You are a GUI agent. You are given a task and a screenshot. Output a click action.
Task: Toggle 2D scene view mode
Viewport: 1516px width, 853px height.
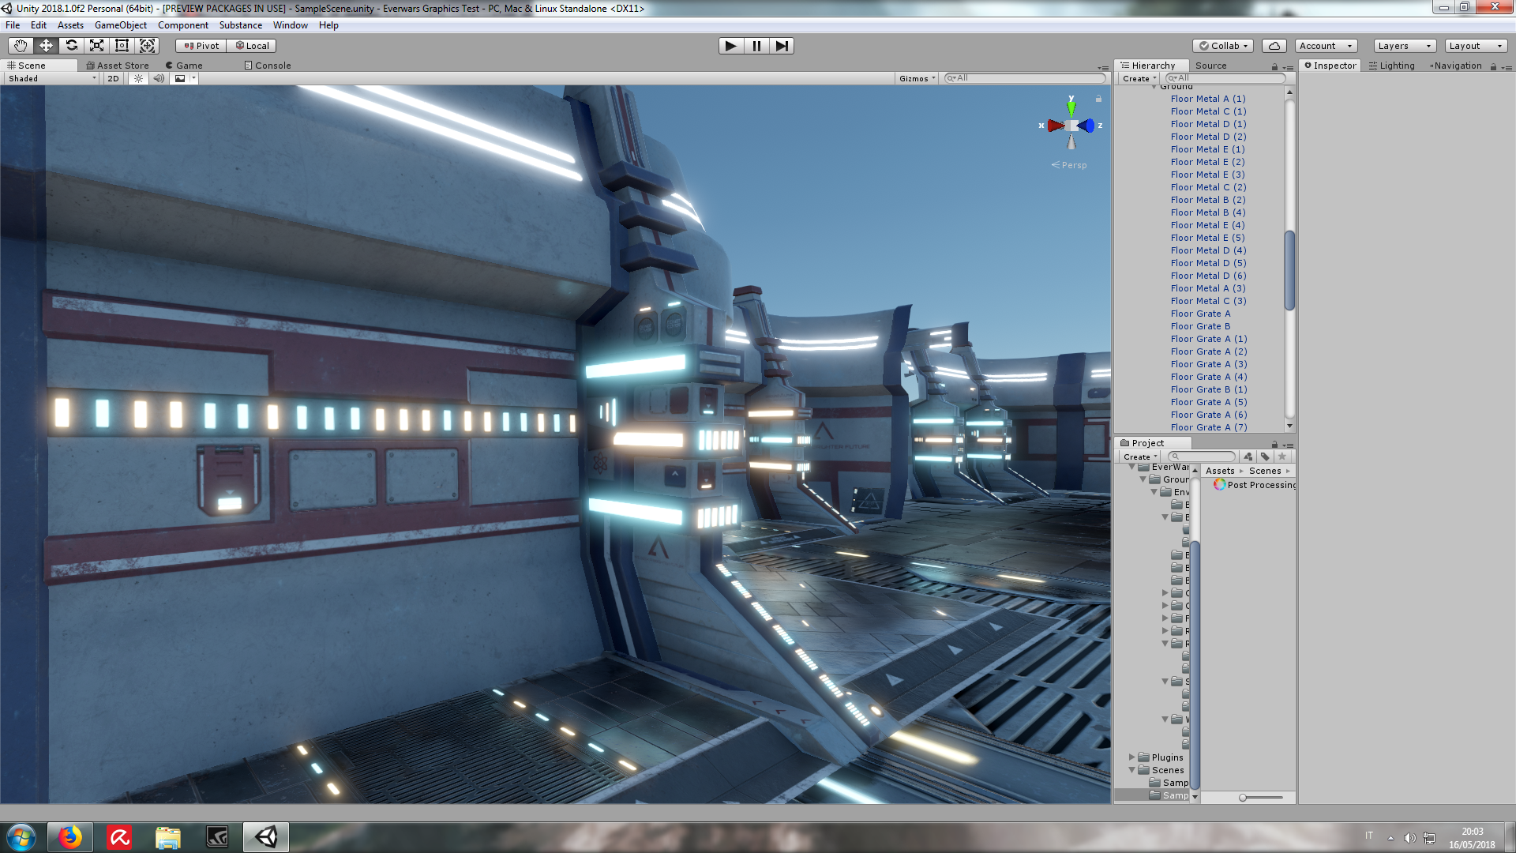click(113, 78)
